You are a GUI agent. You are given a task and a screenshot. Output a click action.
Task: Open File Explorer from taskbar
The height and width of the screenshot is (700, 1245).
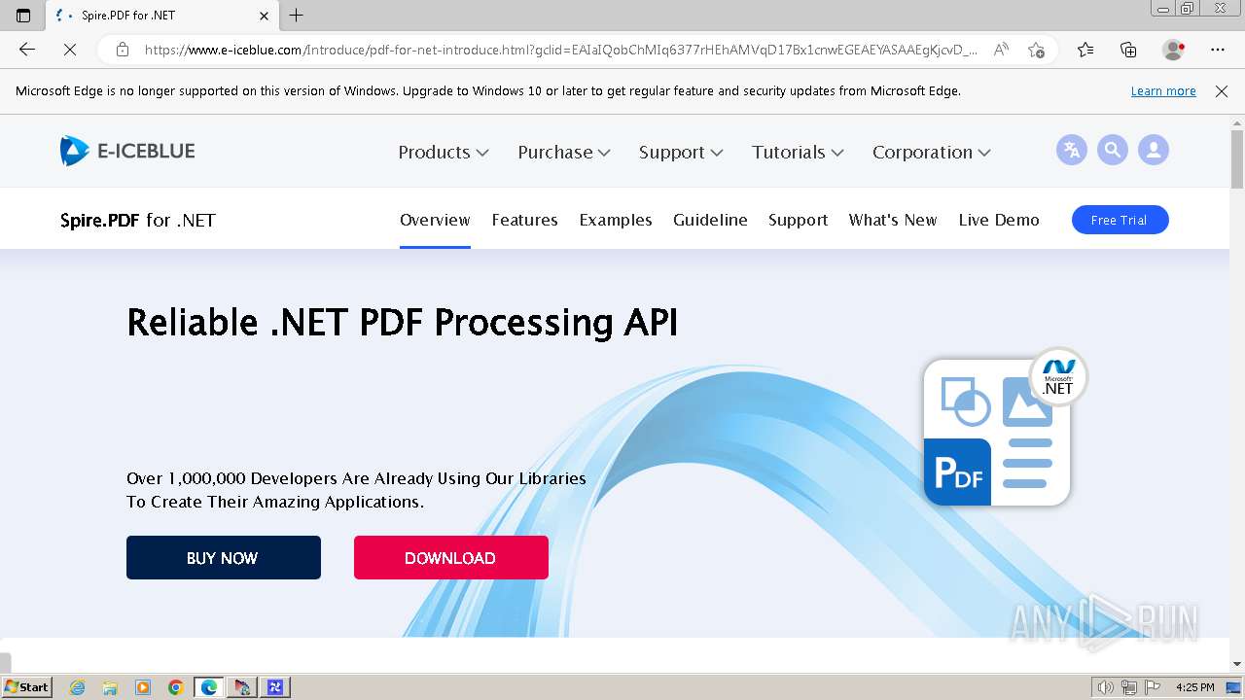[110, 687]
